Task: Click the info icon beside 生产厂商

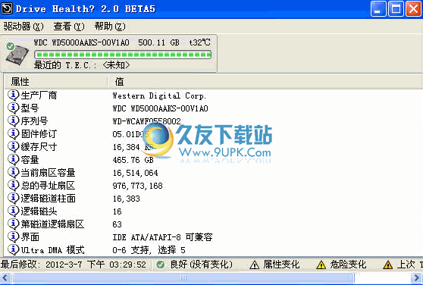Action: [13, 96]
